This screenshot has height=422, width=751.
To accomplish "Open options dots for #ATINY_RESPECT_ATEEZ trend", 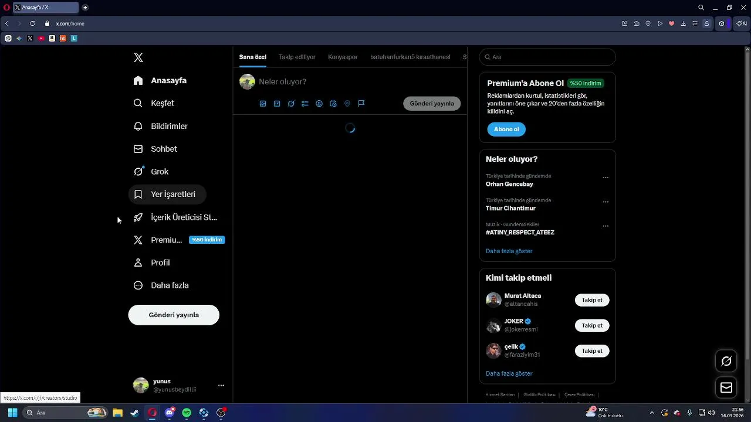I will click(x=605, y=226).
